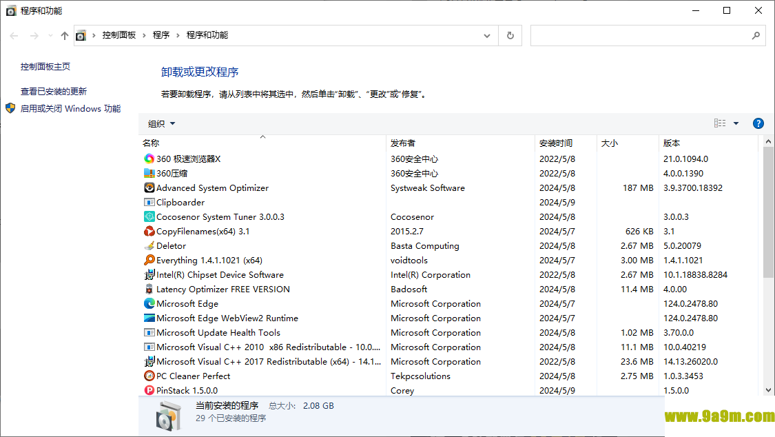Click version 21.0.1094.0
Viewport: 775px width, 437px height.
685,159
